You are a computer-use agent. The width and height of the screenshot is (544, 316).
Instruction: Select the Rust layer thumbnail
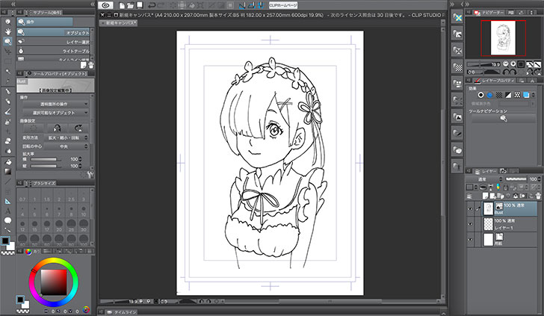point(488,208)
